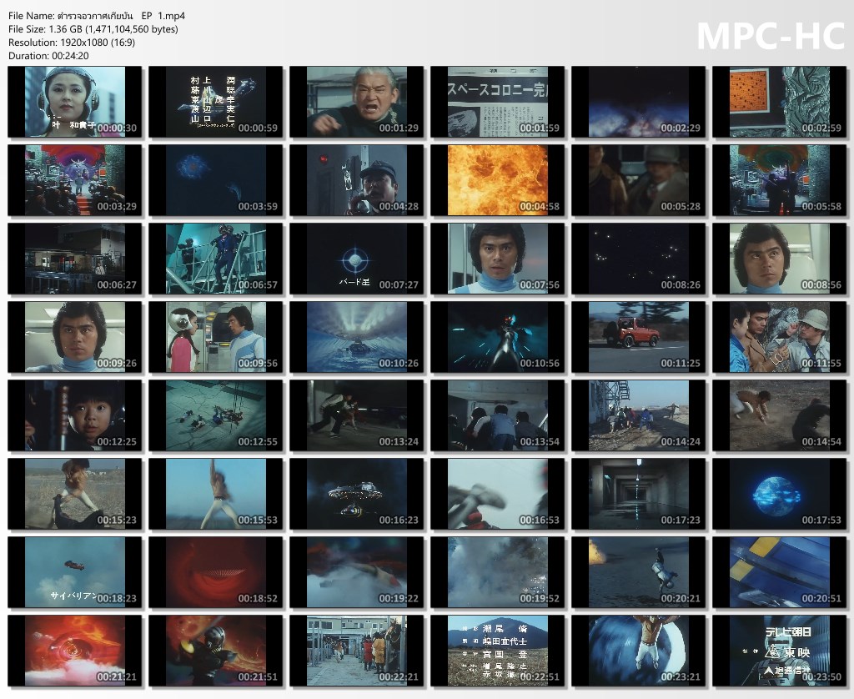Choose the street scene thumbnail at 00:22:21
854x699 pixels.
(x=357, y=651)
